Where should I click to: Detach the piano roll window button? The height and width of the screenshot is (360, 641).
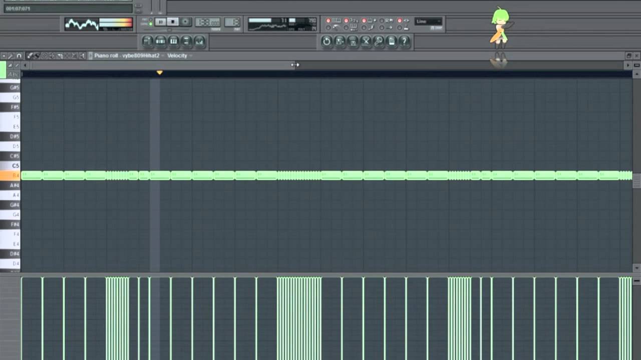[629, 55]
